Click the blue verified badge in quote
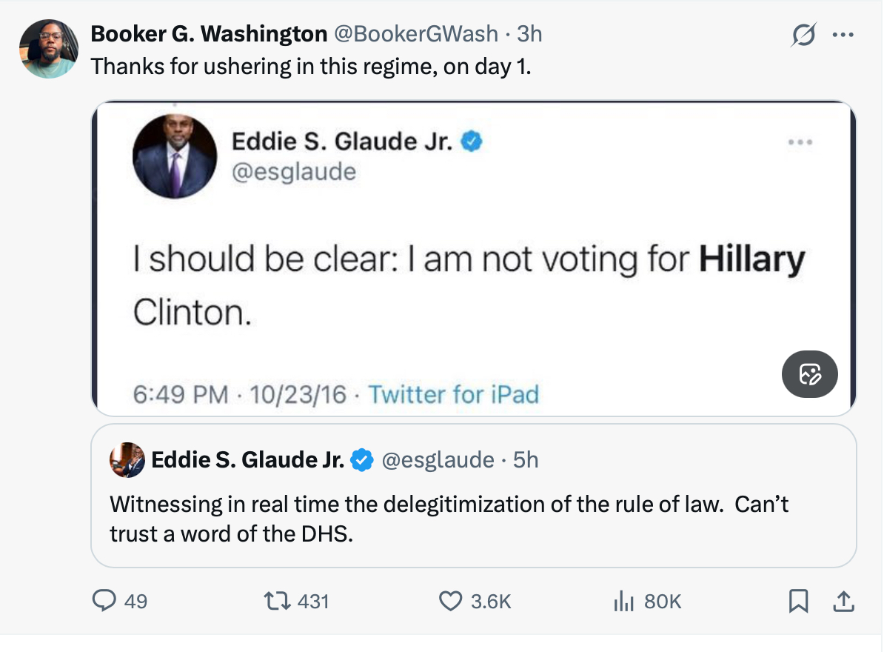The image size is (884, 652). (x=361, y=460)
